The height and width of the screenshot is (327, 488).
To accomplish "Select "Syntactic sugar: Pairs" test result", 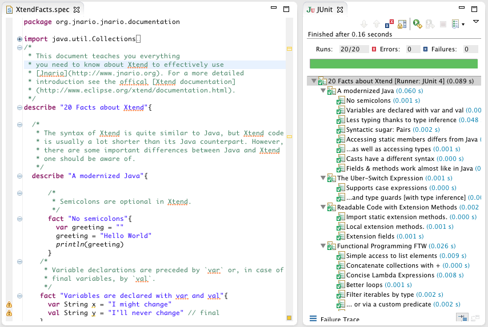I will tap(388, 130).
